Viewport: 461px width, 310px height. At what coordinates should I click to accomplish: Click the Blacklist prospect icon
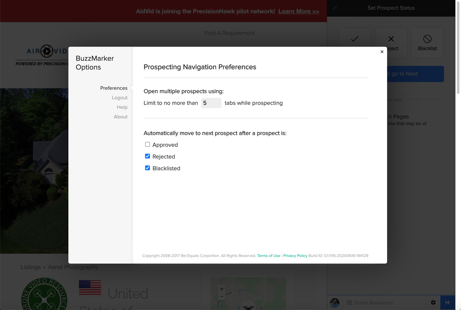427,39
